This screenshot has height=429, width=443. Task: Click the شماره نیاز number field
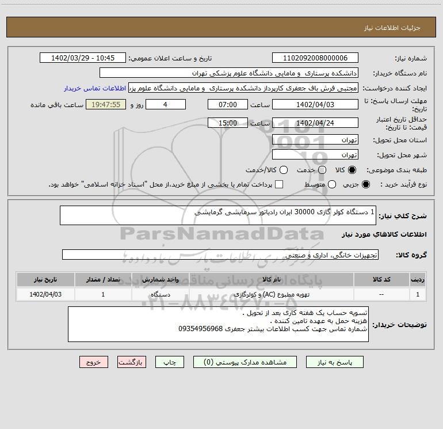click(315, 58)
